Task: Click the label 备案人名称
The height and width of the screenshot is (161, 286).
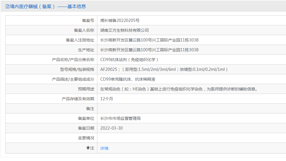Action: [84, 30]
